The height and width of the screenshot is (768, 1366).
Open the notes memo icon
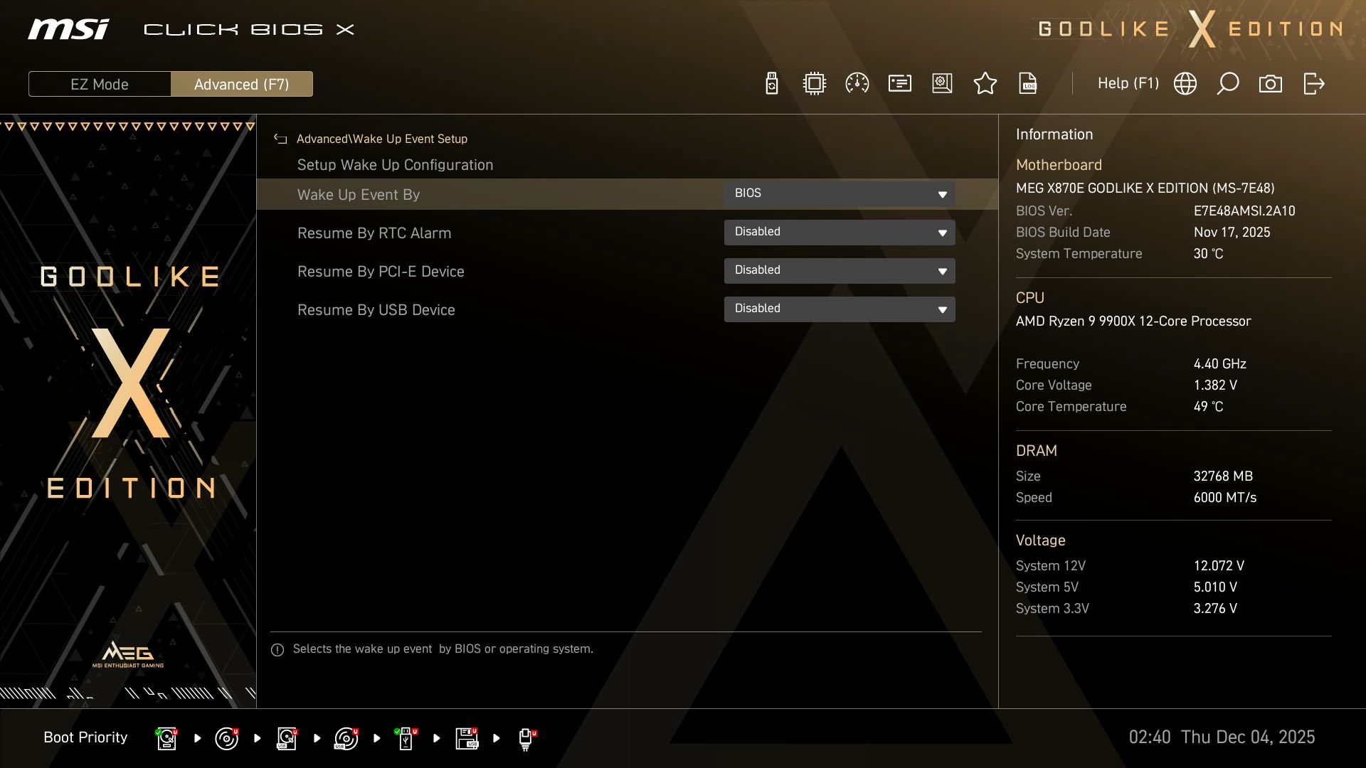[899, 83]
